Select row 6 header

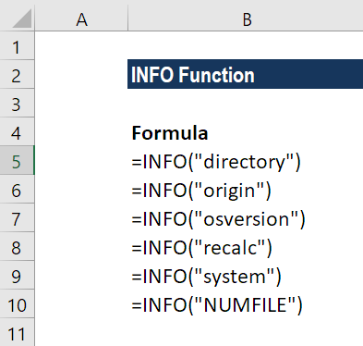click(x=18, y=189)
